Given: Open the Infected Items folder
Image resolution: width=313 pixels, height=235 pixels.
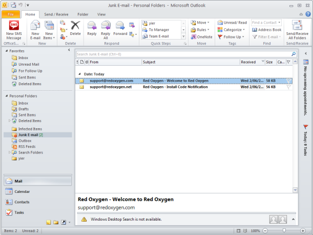Looking at the screenshot, I should coord(30,129).
